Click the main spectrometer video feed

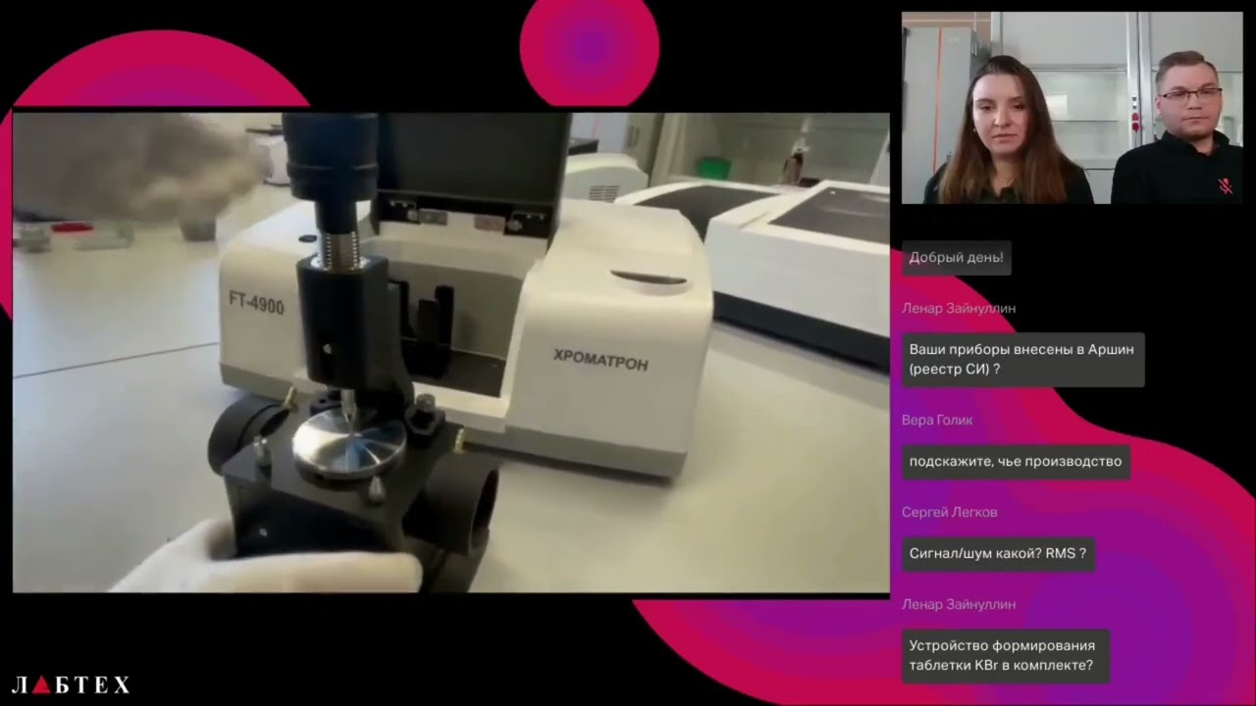pos(450,352)
